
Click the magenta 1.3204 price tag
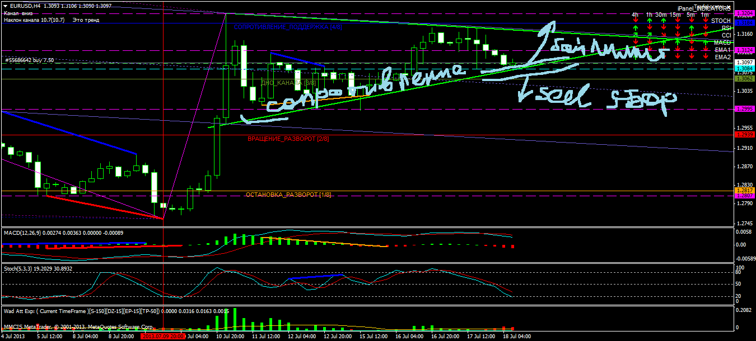745,13
